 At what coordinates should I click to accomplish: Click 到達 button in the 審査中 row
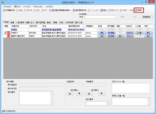tap(102, 36)
